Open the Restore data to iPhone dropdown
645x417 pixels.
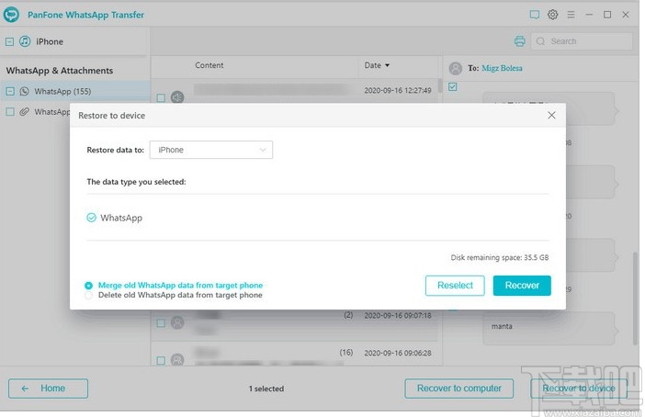[211, 150]
